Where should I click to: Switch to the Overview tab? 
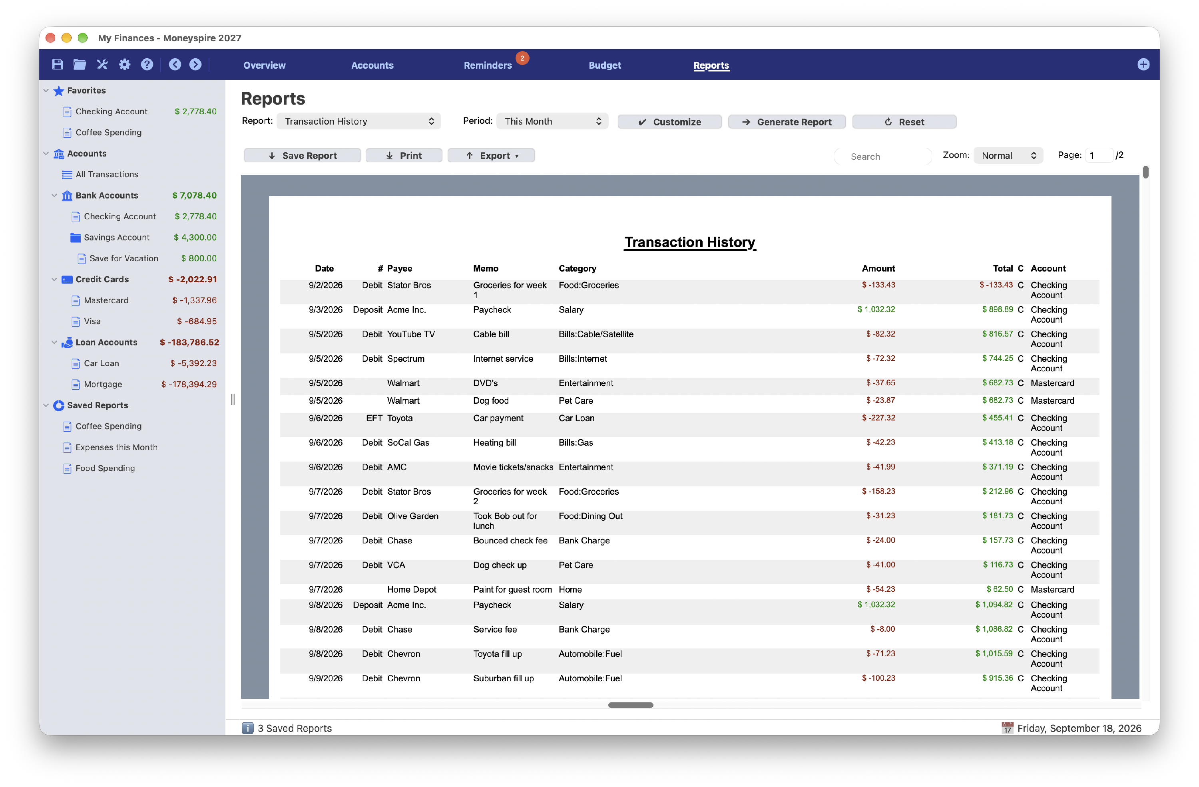click(x=265, y=65)
